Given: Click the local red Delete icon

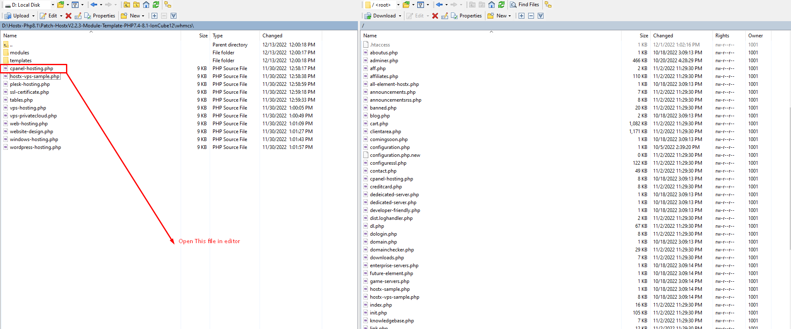Looking at the screenshot, I should [69, 16].
